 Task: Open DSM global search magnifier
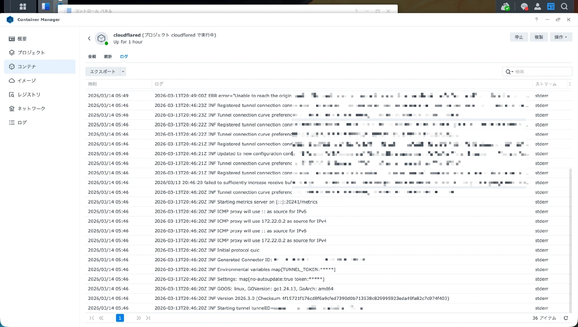tap(564, 6)
